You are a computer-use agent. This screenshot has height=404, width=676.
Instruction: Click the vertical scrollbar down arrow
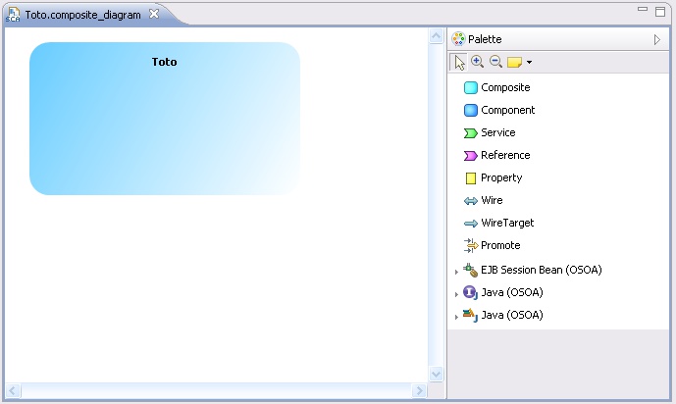[437, 374]
